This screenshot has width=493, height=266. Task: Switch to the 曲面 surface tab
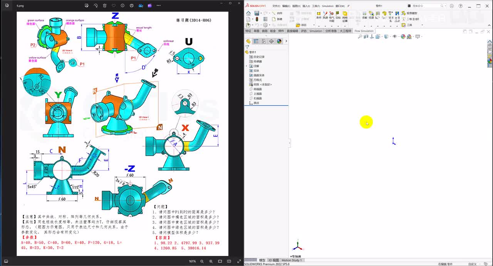coord(265,31)
